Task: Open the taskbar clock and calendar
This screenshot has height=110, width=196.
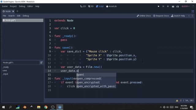Action: pos(184,107)
